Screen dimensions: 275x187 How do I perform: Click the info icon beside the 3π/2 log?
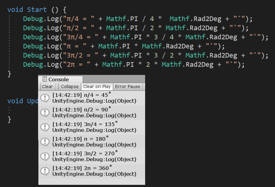point(45,156)
